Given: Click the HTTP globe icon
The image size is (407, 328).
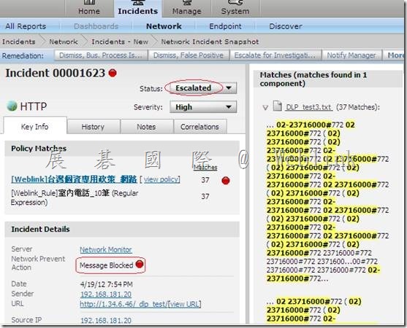Looking at the screenshot, I should point(12,106).
